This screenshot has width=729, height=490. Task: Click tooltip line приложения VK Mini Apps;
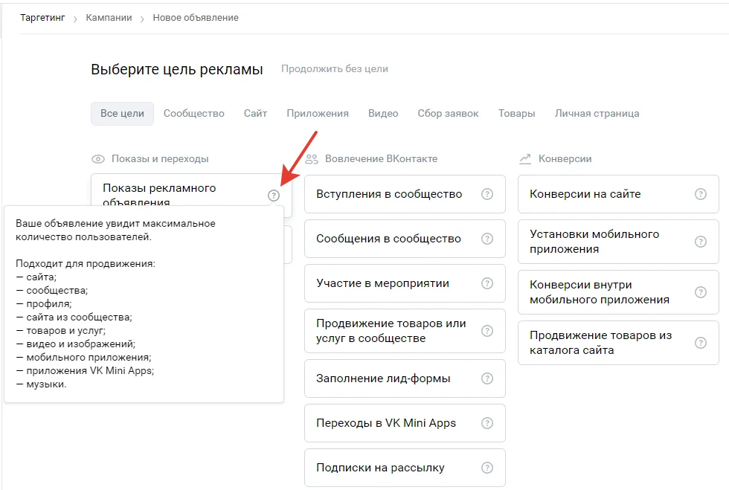85,370
